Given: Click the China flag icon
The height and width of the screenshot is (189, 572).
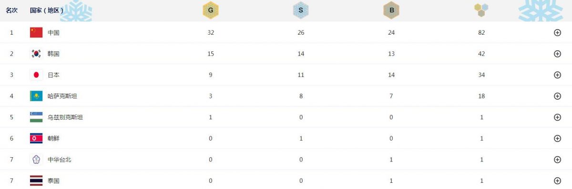Looking at the screenshot, I should 36,32.
